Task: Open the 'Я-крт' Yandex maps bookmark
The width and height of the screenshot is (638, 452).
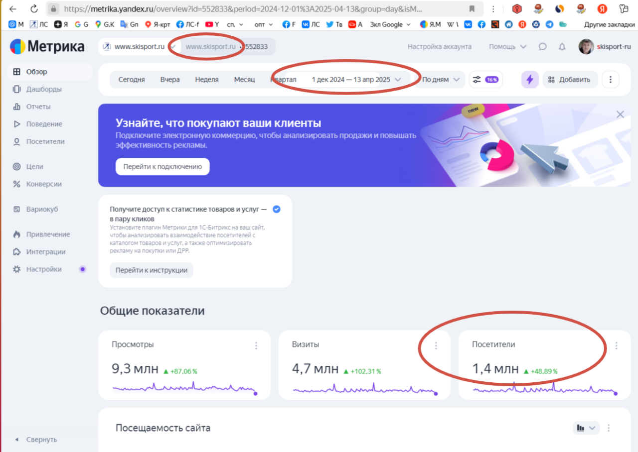Action: 157,24
